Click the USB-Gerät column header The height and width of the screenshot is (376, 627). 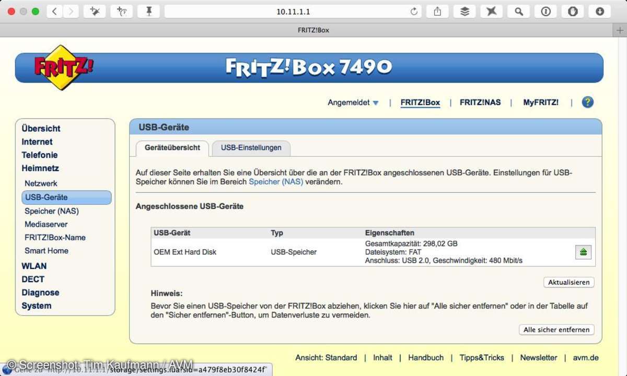click(x=172, y=233)
